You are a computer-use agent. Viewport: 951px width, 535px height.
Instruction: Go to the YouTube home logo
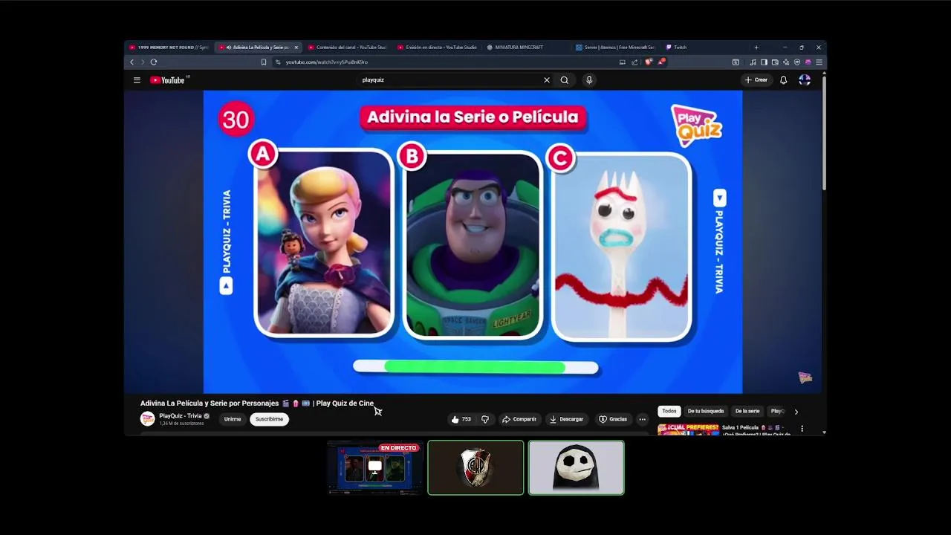[x=169, y=80]
